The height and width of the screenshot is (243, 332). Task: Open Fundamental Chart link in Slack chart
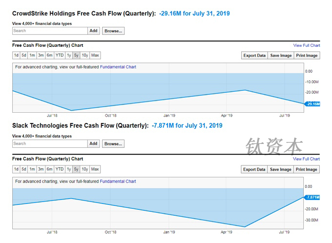point(118,182)
